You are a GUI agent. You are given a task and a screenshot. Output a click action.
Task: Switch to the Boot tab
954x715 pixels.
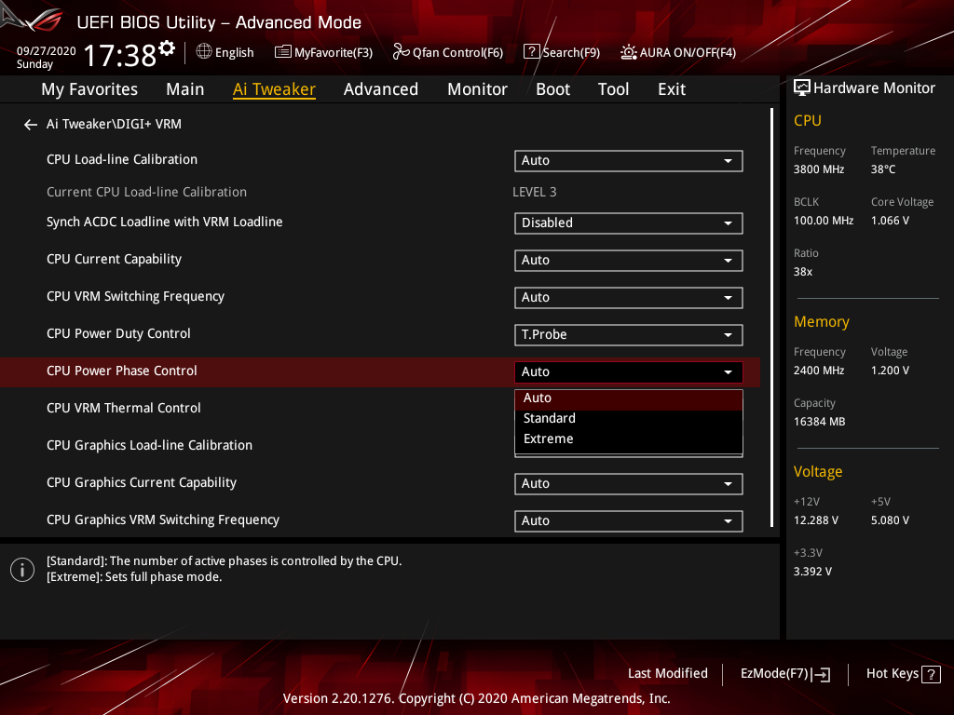click(552, 89)
